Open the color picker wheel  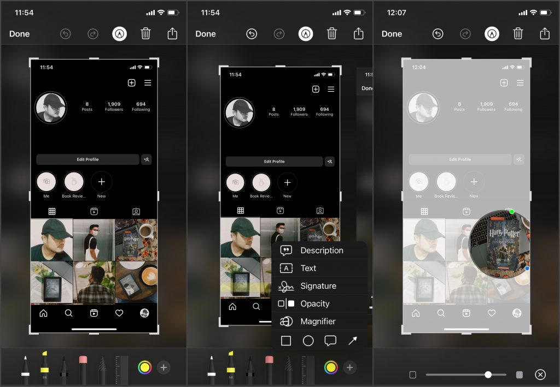click(x=144, y=367)
